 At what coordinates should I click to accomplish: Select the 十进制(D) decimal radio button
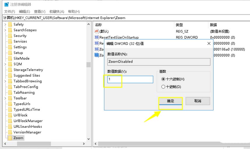pos(163,87)
